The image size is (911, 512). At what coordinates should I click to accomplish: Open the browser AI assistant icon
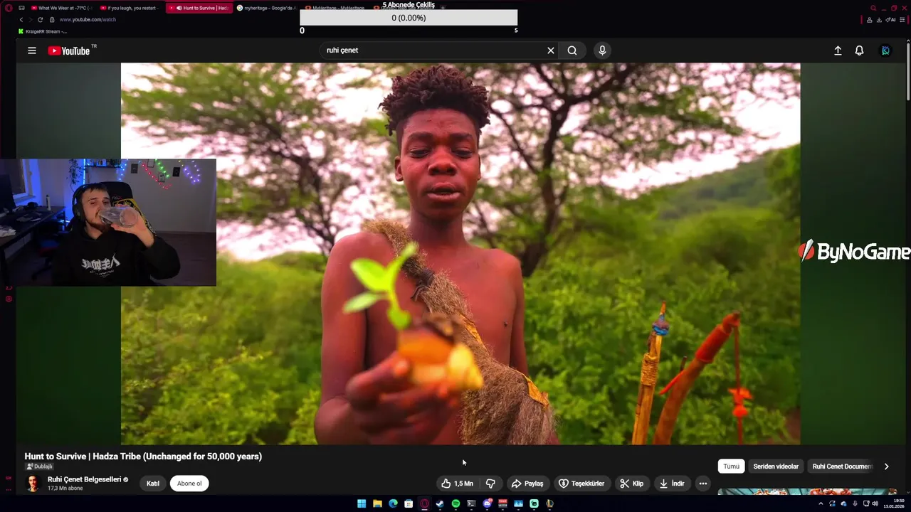coord(890,20)
